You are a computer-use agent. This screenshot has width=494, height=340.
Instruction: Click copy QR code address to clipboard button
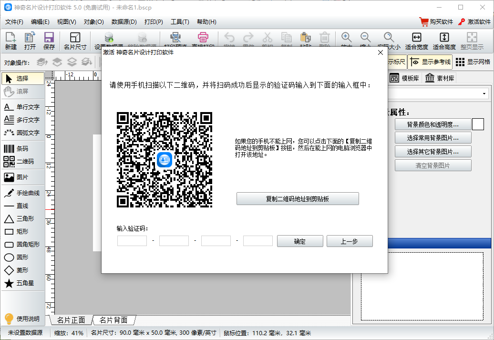(298, 199)
